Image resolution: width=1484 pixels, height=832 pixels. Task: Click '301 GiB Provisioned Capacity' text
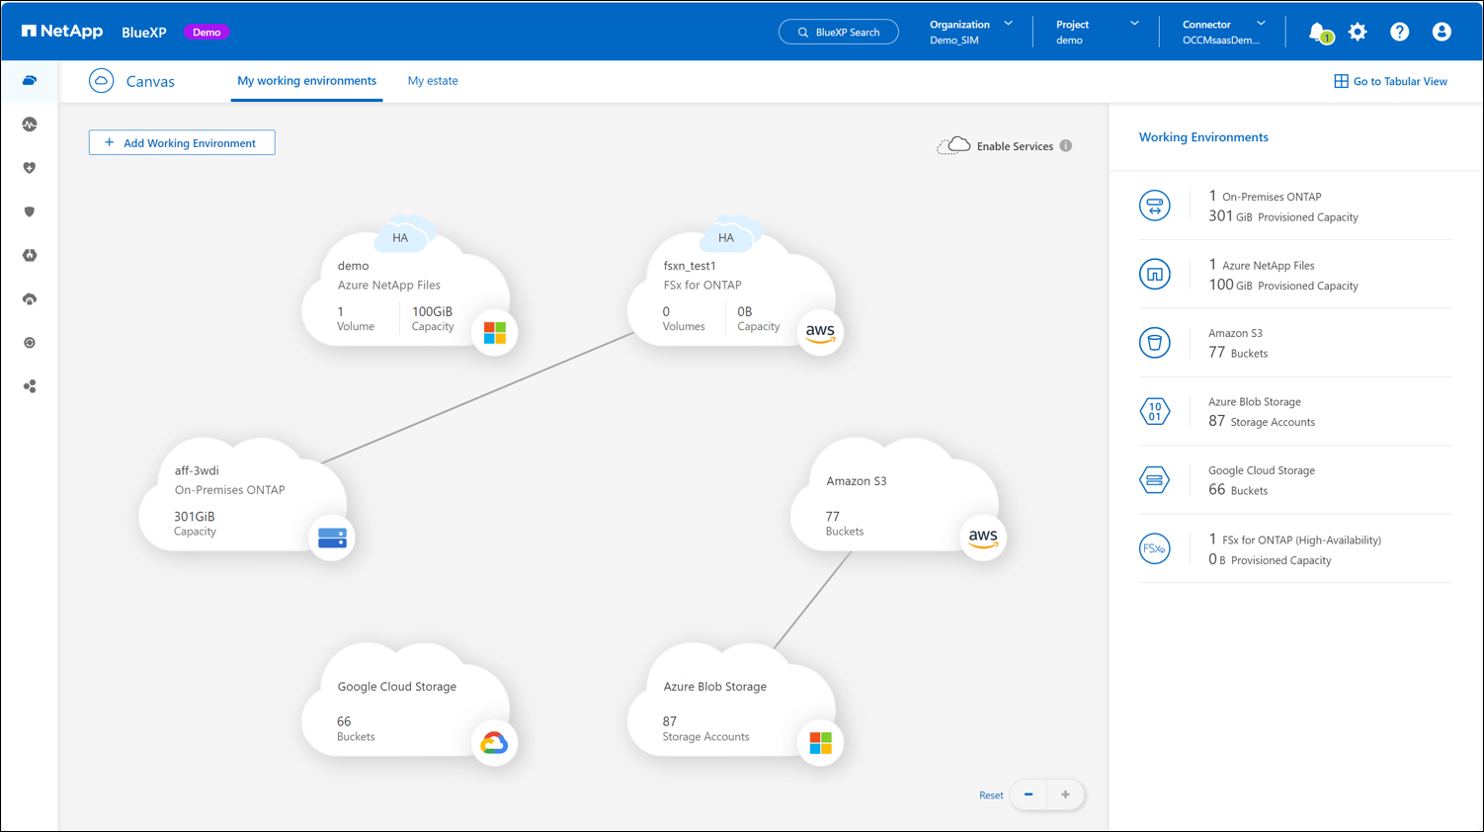tap(1283, 216)
